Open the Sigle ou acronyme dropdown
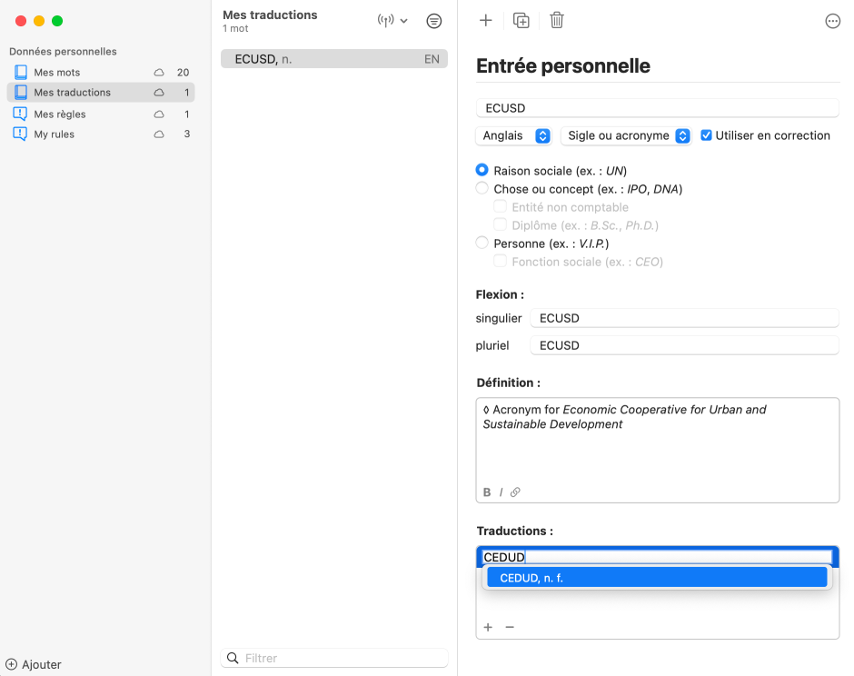This screenshot has height=676, width=854. pyautogui.click(x=626, y=135)
